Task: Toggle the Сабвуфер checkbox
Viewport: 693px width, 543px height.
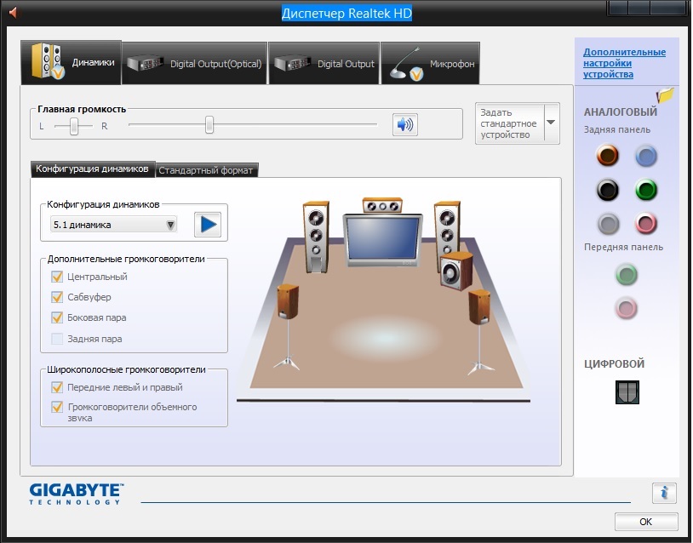Action: click(x=57, y=297)
